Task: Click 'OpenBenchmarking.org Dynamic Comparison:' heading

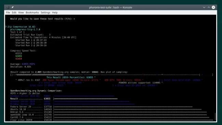Action: pos(36,91)
